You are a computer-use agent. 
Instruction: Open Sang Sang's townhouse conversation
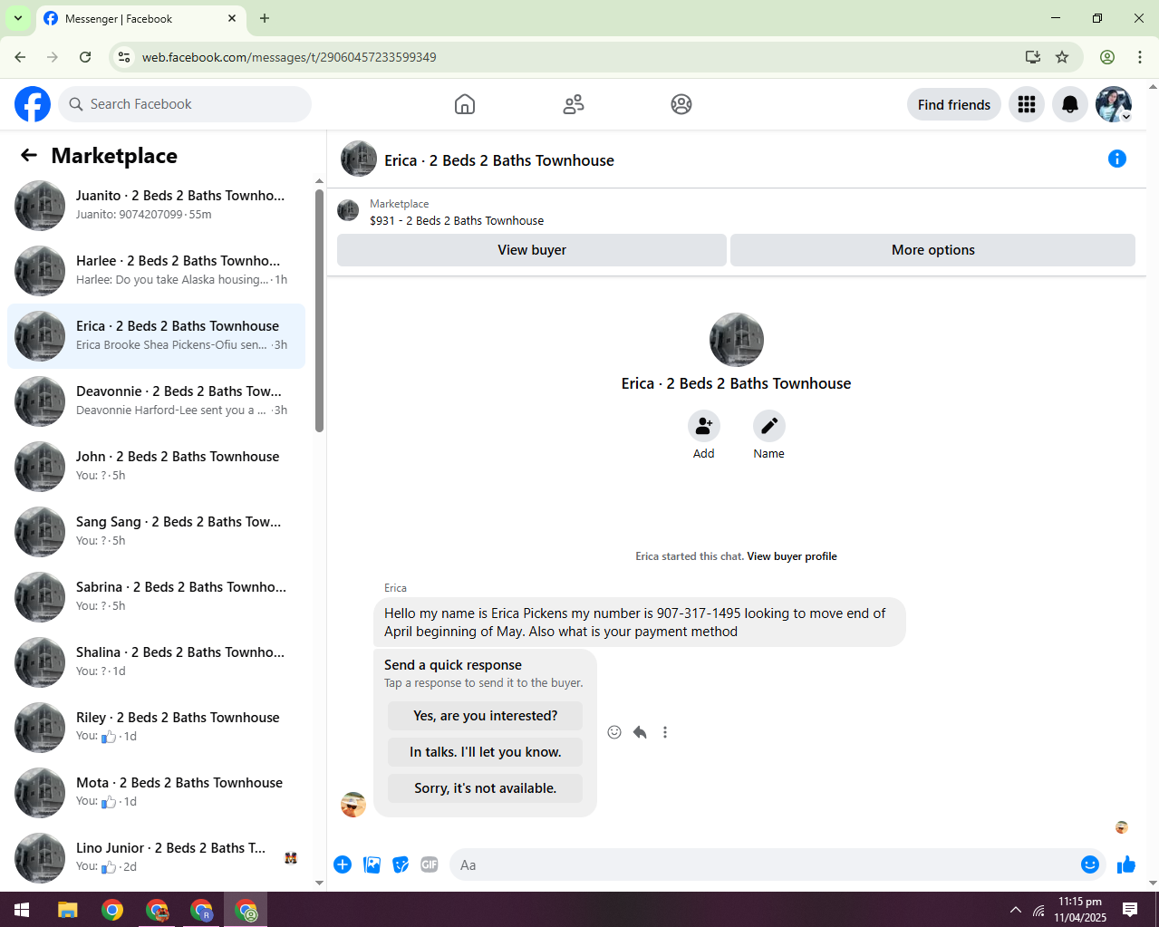tap(156, 532)
